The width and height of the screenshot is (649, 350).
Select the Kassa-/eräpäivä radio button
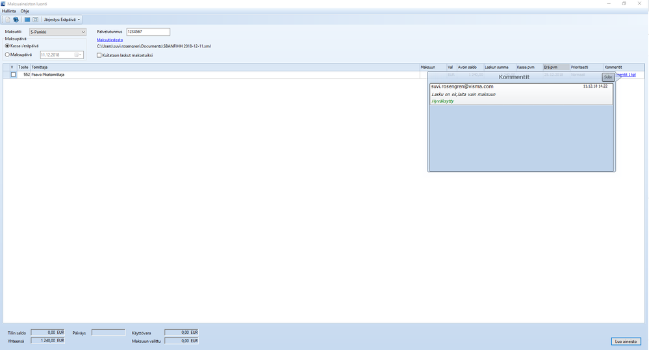pyautogui.click(x=7, y=46)
